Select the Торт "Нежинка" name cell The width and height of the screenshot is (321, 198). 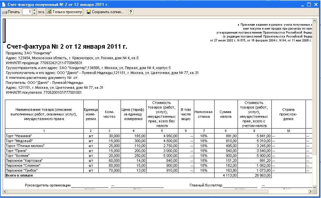tap(44, 136)
